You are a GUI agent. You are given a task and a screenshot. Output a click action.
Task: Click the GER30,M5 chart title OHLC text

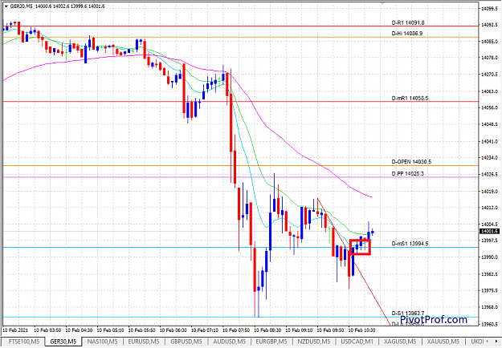pos(57,6)
